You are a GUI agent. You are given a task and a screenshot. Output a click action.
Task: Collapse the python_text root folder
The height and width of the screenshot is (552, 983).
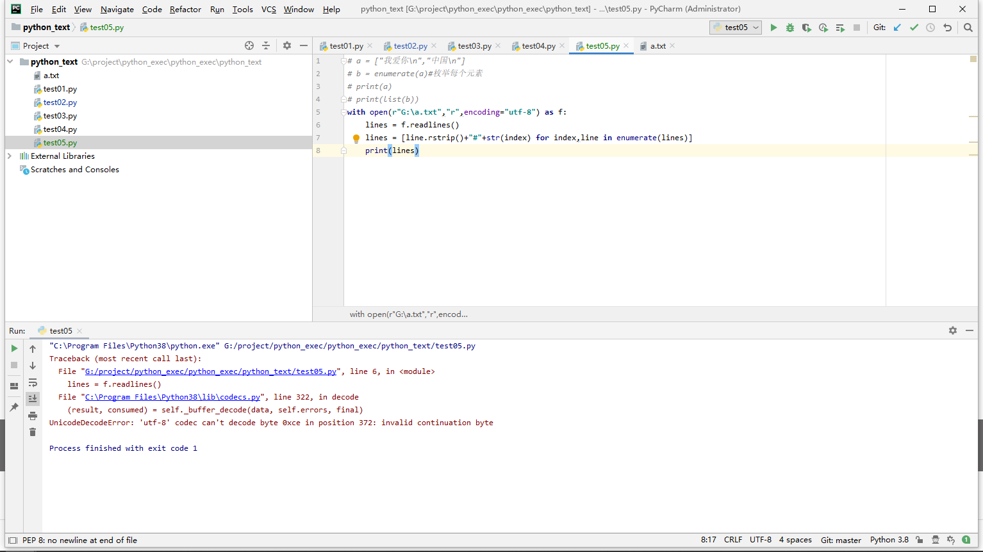10,62
